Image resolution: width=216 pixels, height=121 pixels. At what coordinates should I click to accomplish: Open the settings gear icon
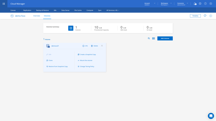(200, 4)
